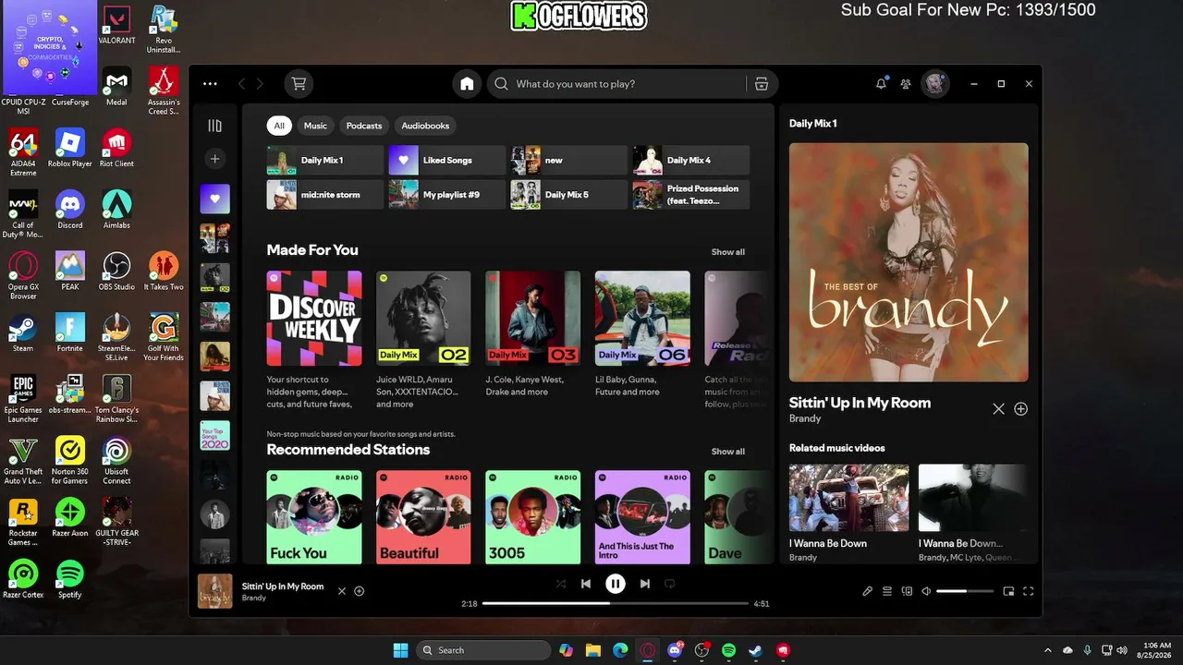Go back with the left chevron arrow
Screen dimensions: 1183x665
point(242,84)
